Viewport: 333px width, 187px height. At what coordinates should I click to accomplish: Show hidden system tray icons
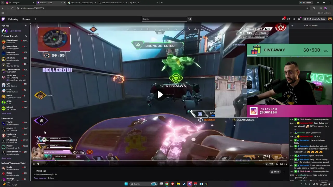click(x=302, y=184)
